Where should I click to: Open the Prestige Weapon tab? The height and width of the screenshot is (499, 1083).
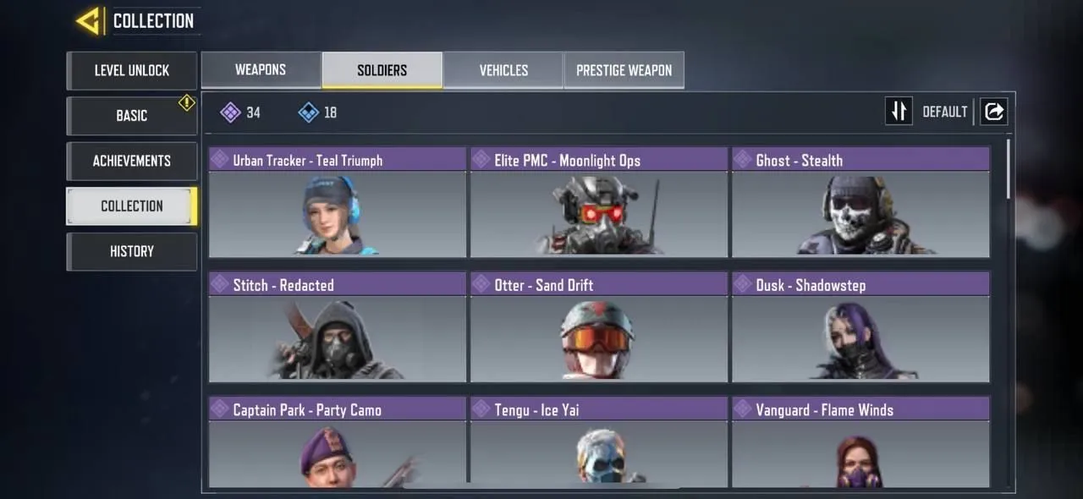pos(624,70)
